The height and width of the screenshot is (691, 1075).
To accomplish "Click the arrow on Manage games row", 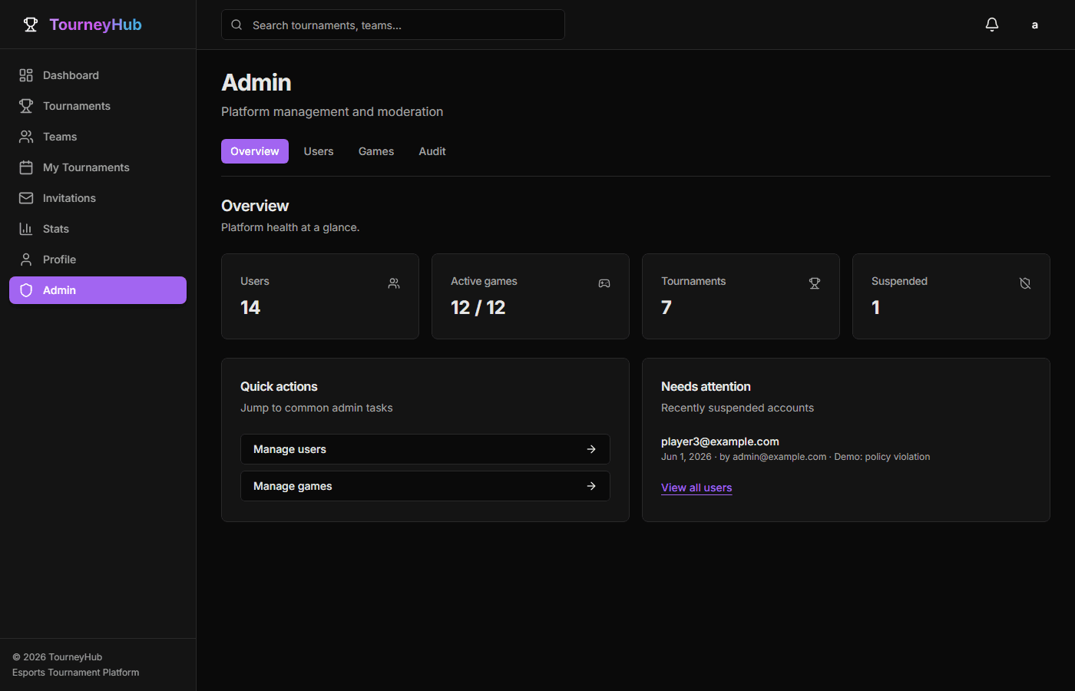I will (x=591, y=486).
